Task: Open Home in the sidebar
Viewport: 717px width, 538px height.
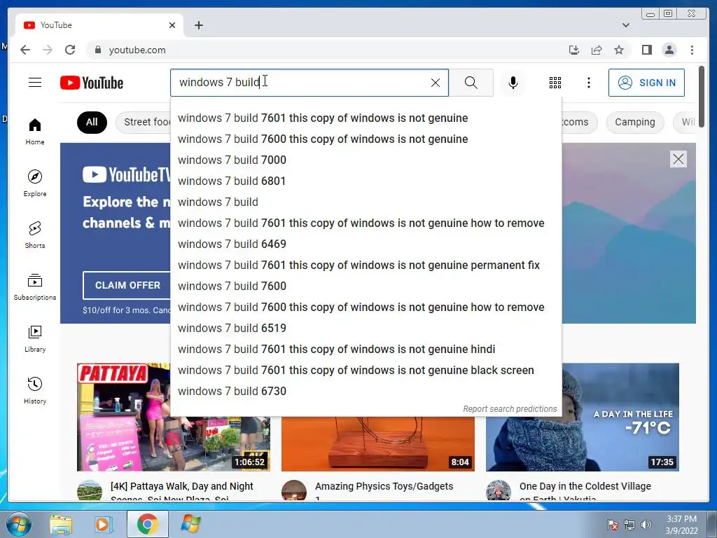Action: tap(35, 132)
